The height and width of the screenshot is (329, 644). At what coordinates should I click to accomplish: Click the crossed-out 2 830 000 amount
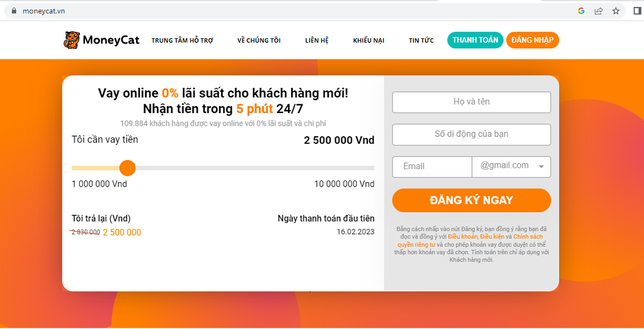86,232
